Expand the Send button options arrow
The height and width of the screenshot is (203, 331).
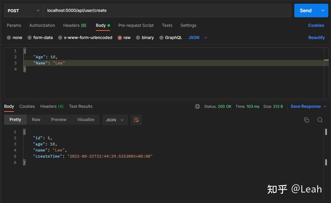pos(323,11)
